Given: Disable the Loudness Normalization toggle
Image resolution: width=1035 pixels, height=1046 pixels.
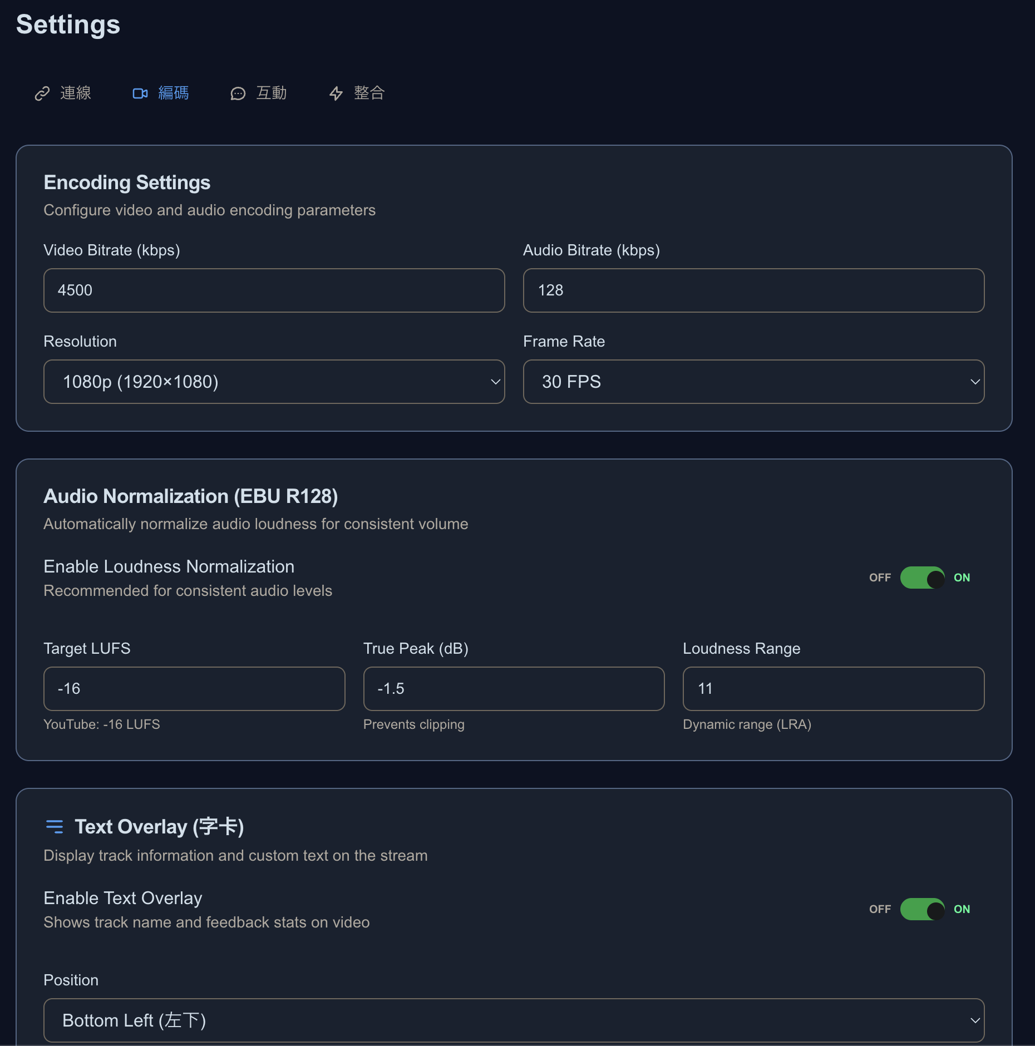Looking at the screenshot, I should tap(922, 578).
